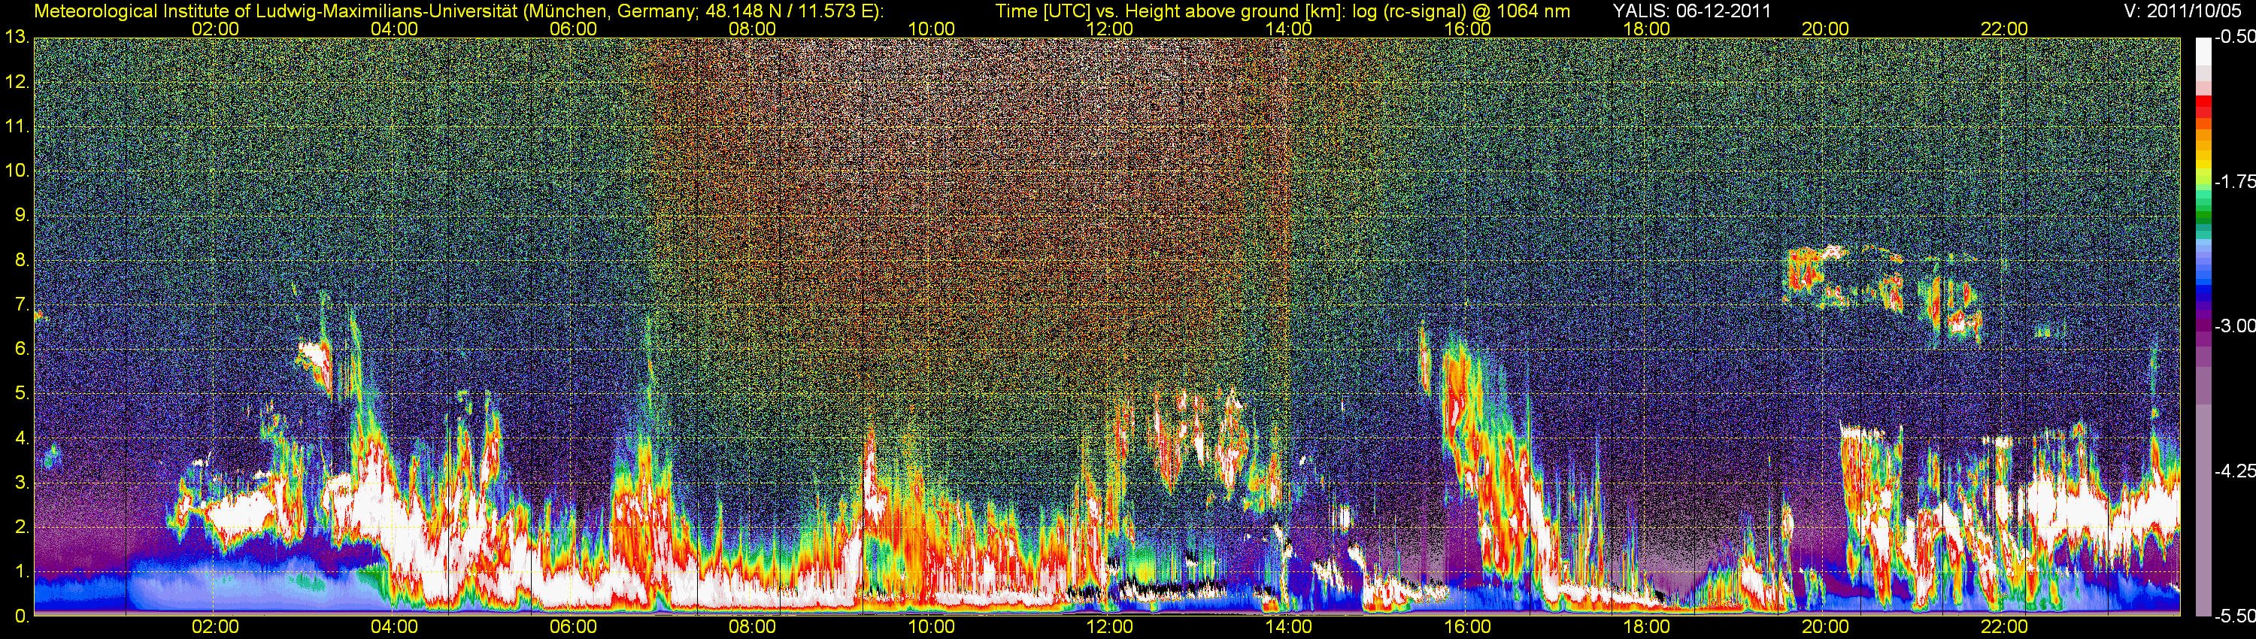
Task: Click the '10.' height axis label
Action: [17, 171]
